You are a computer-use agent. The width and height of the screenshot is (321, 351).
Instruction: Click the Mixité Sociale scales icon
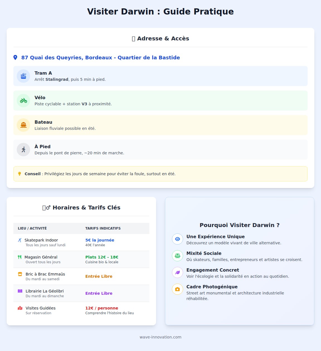click(x=177, y=255)
